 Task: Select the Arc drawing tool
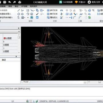[28, 14]
